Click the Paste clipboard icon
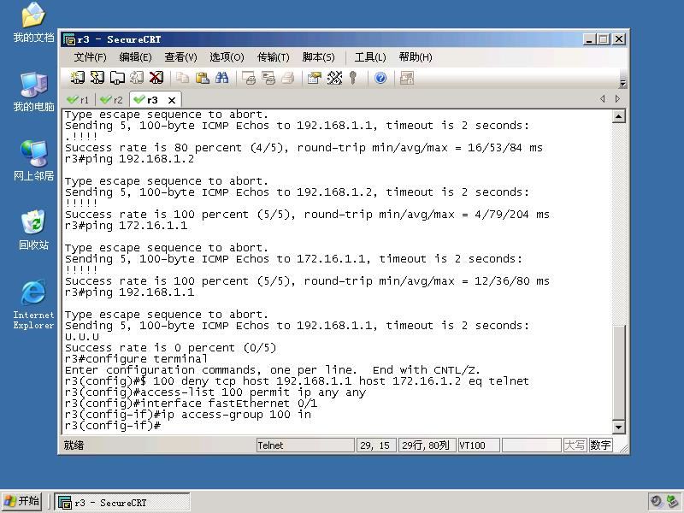The height and width of the screenshot is (513, 684). click(x=202, y=78)
